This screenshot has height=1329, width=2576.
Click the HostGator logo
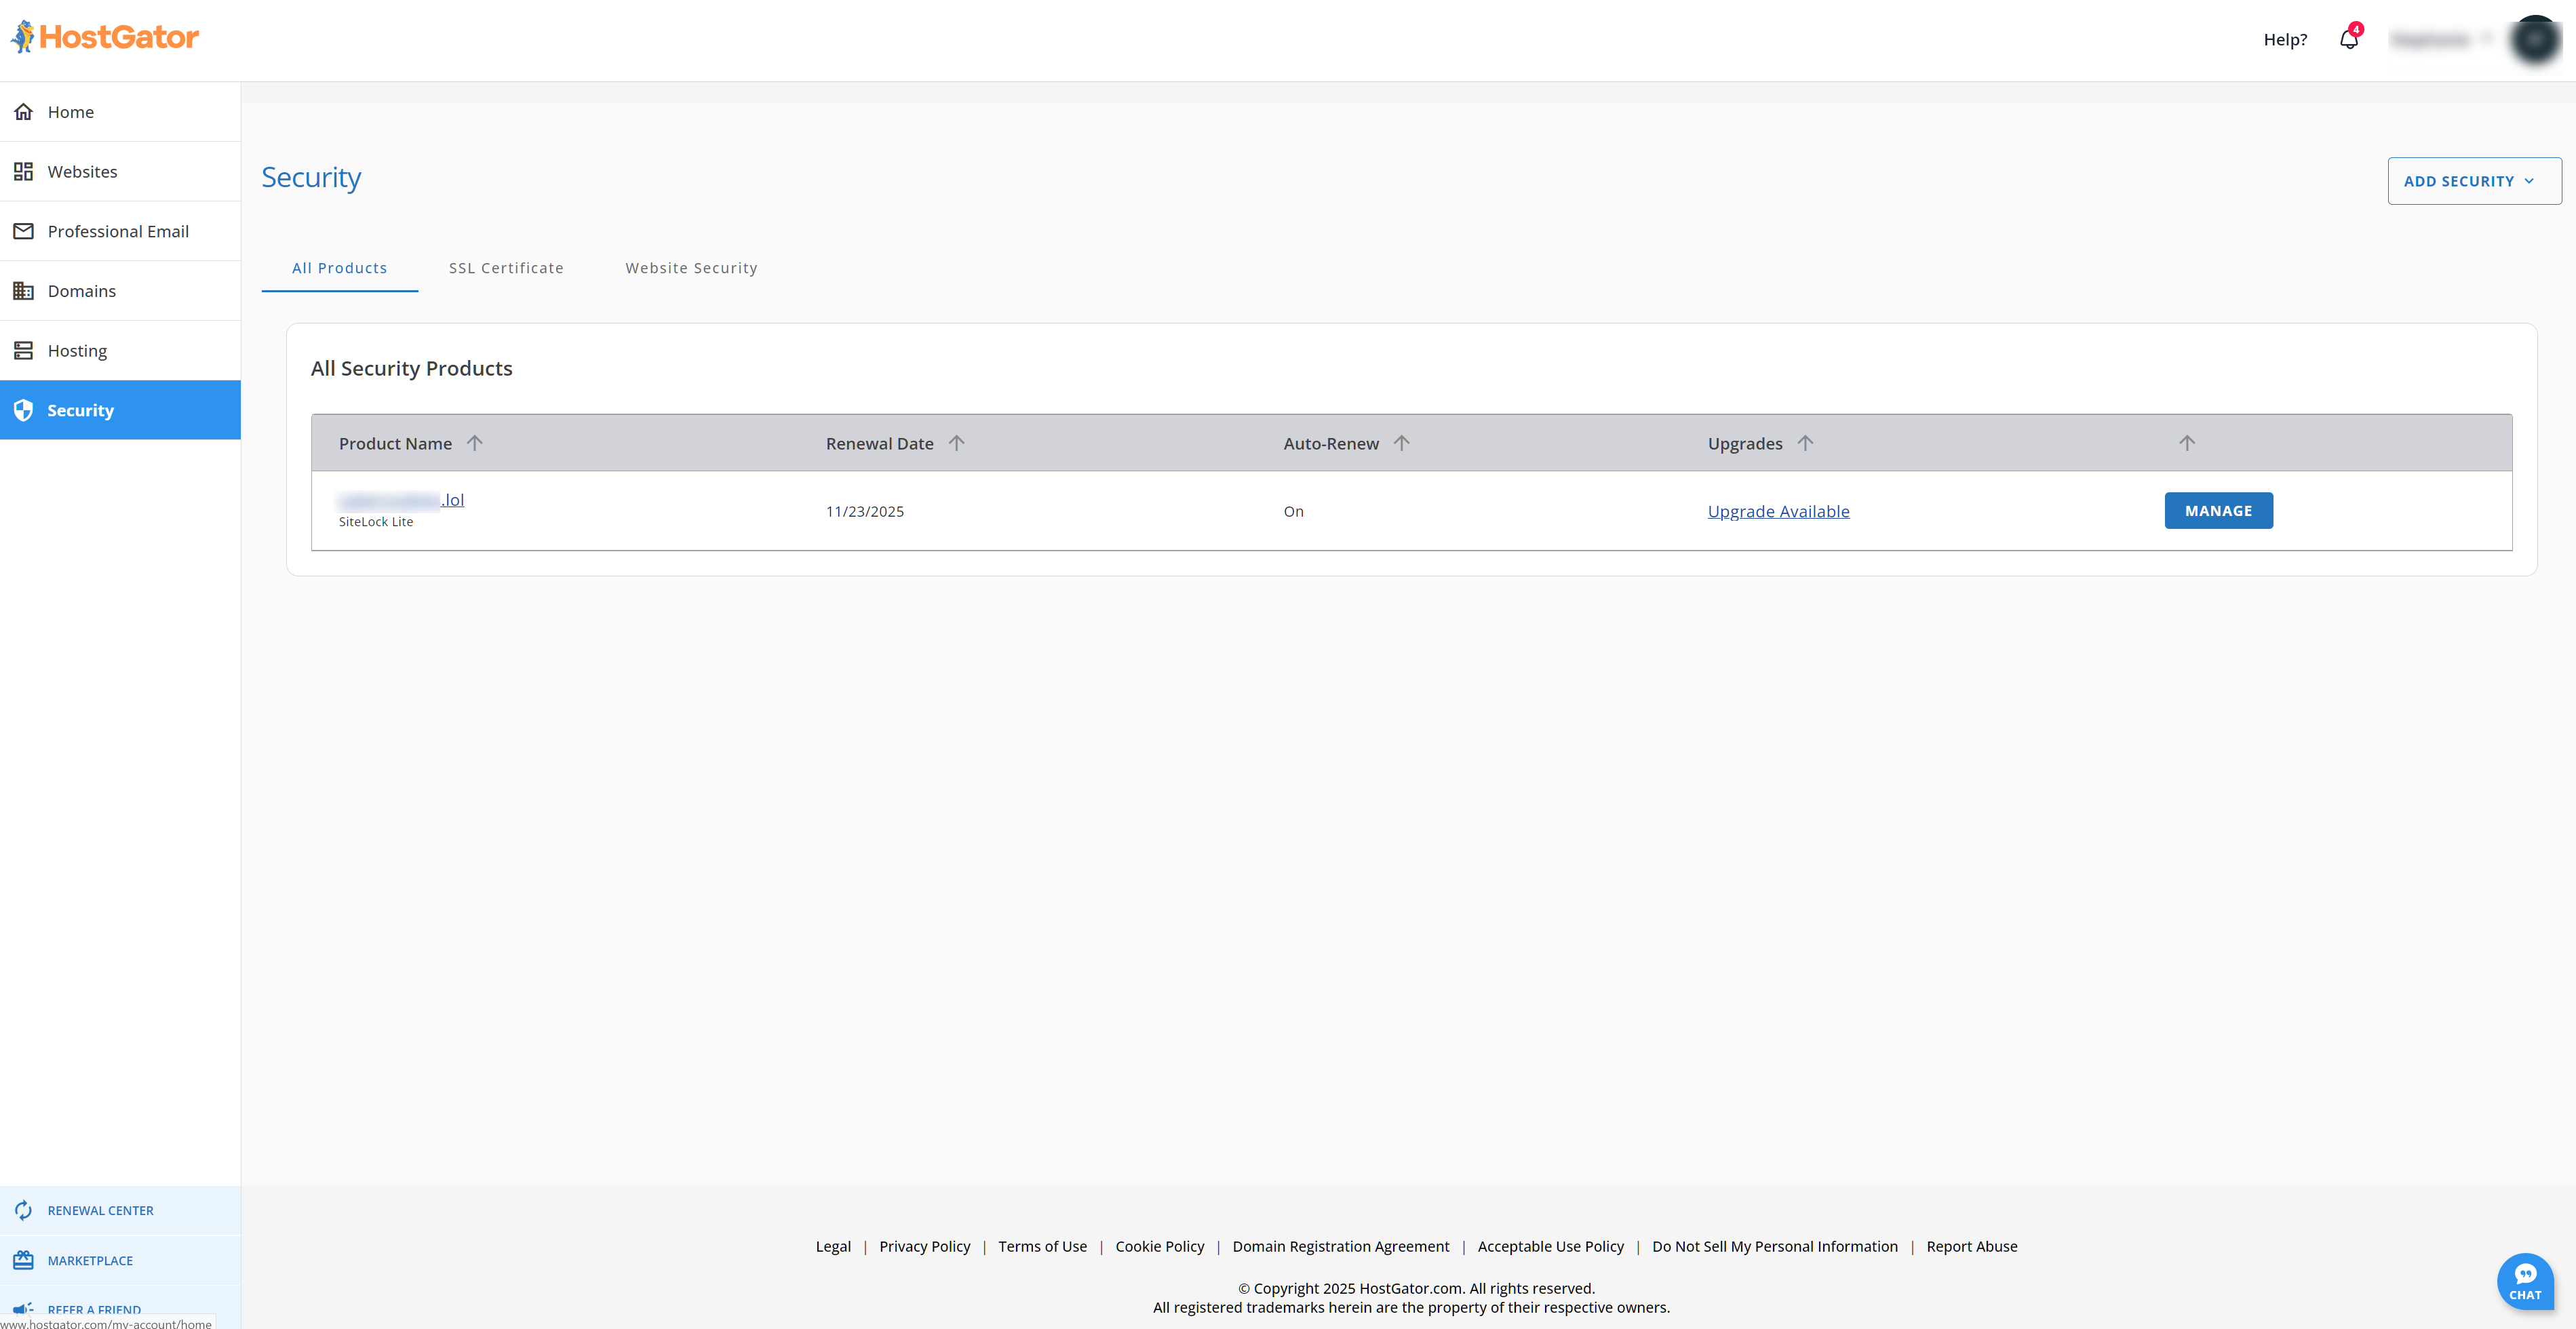105,37
